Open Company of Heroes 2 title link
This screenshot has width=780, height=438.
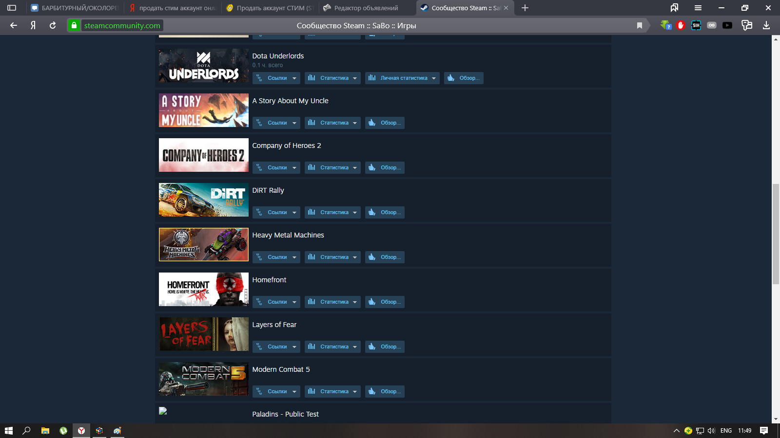(x=287, y=146)
